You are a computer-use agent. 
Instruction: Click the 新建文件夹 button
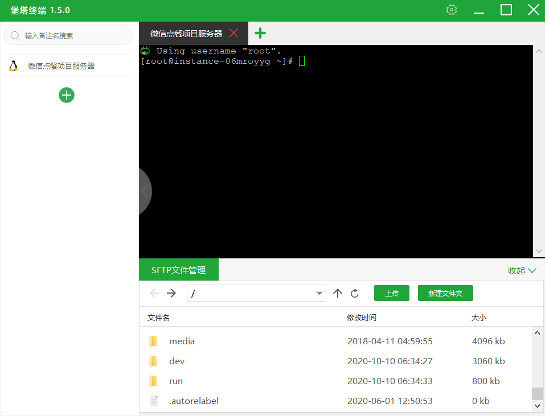[445, 294]
